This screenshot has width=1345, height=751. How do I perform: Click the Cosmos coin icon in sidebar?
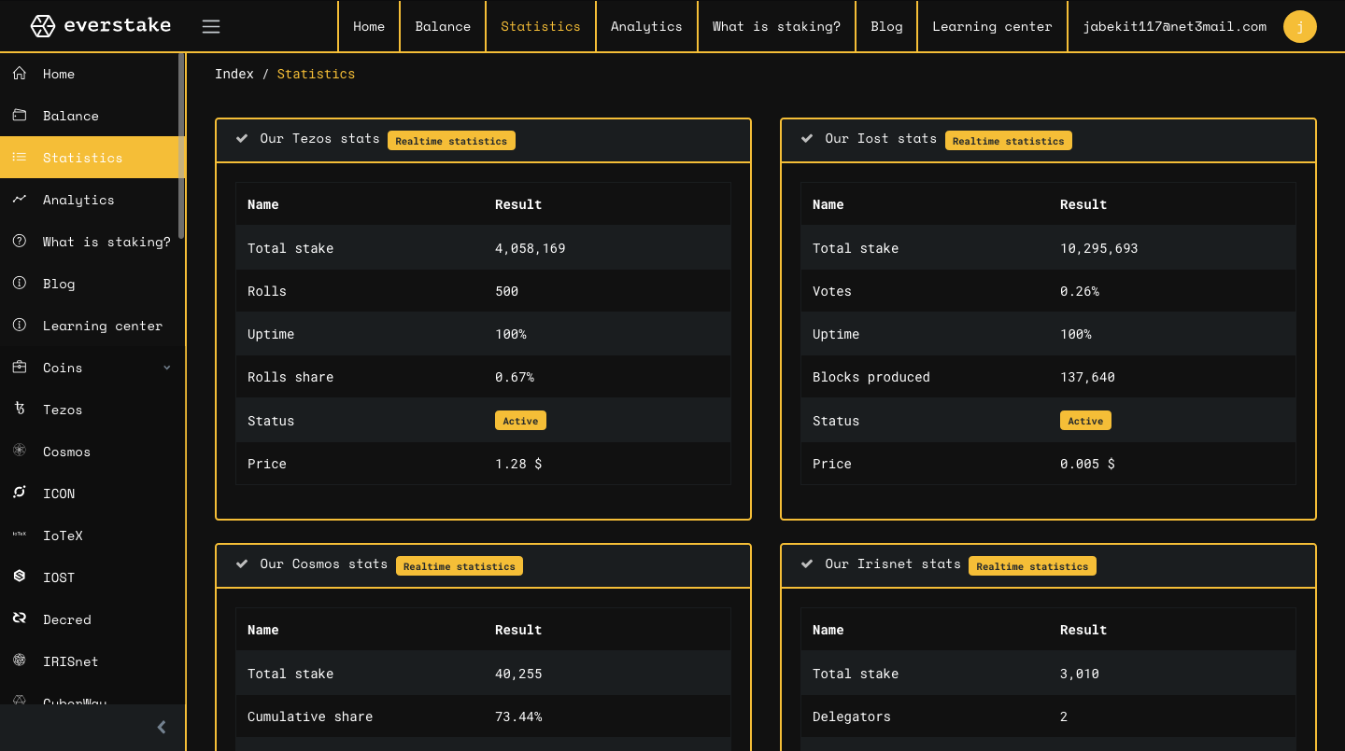point(20,451)
